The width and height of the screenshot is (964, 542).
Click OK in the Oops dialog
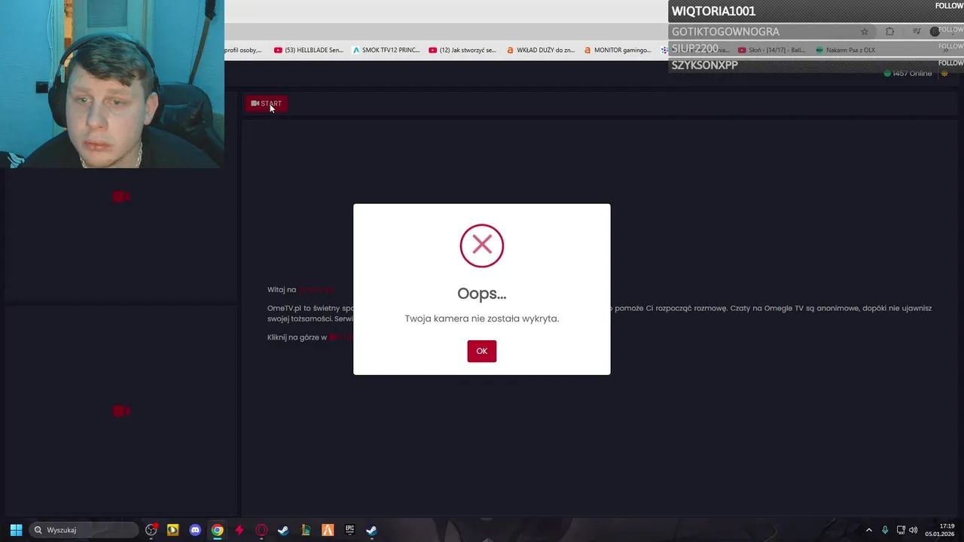click(481, 351)
